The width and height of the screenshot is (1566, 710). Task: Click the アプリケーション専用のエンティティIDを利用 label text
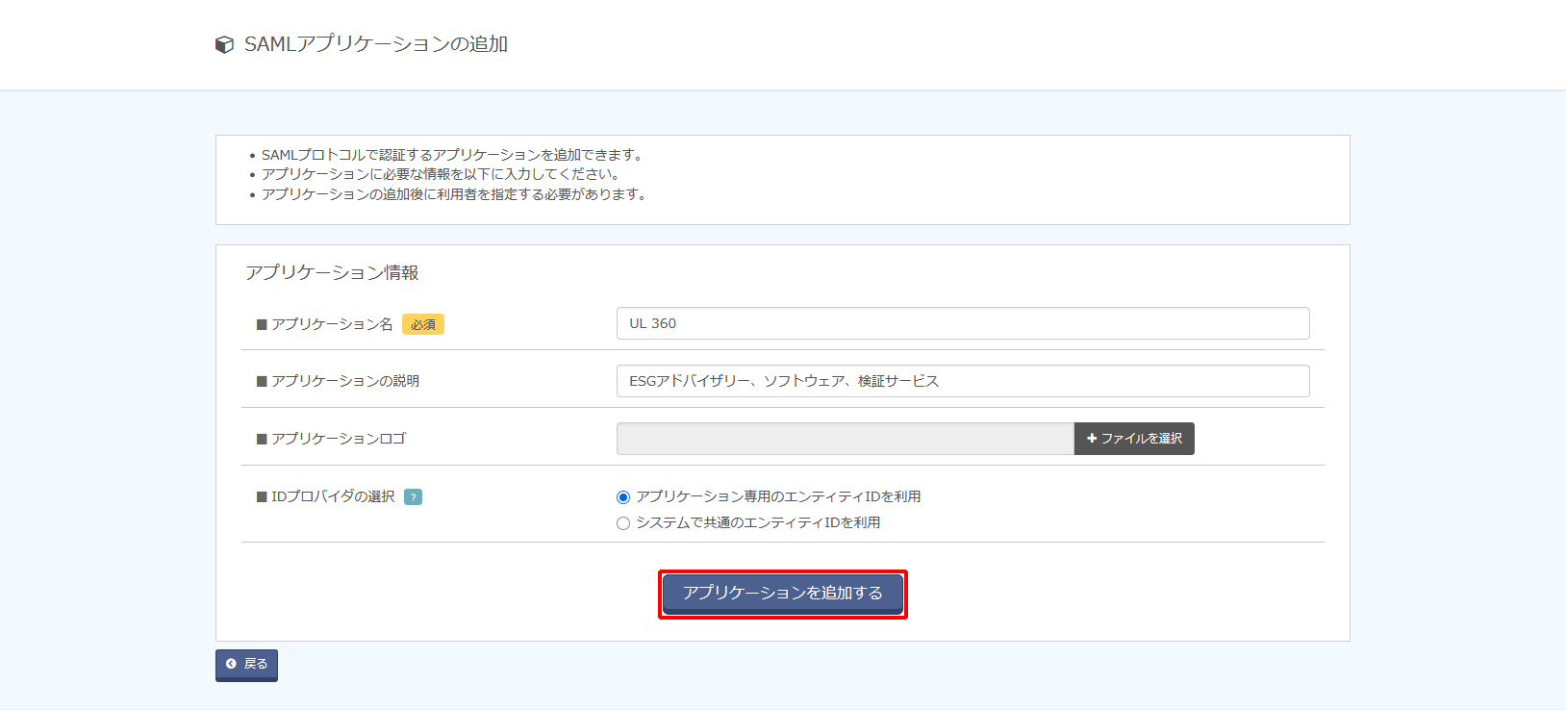coord(777,496)
